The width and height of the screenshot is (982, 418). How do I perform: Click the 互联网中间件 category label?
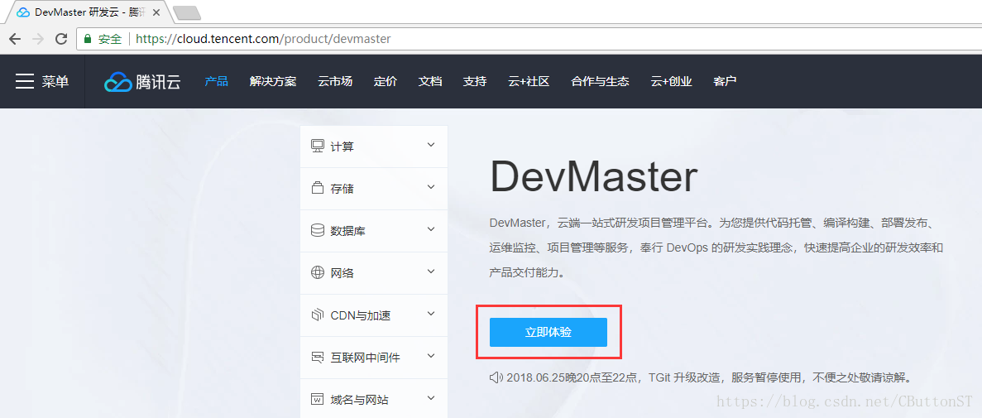coord(365,358)
